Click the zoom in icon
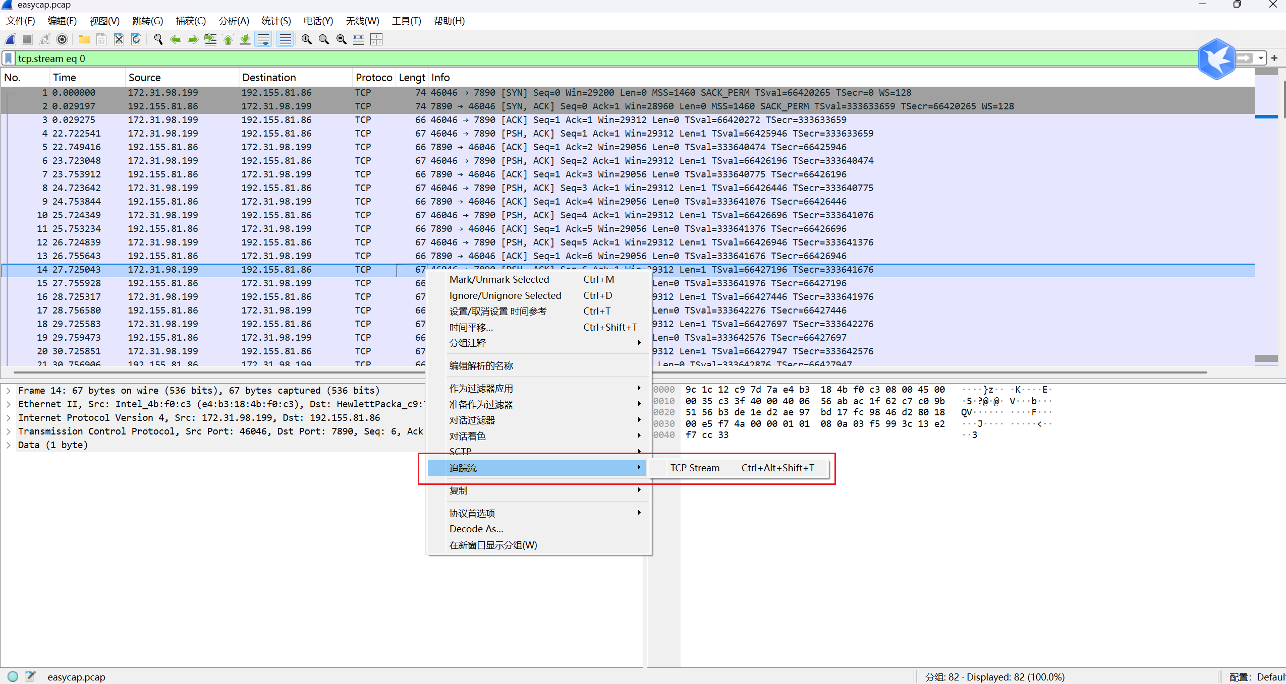Image resolution: width=1286 pixels, height=684 pixels. (x=306, y=39)
